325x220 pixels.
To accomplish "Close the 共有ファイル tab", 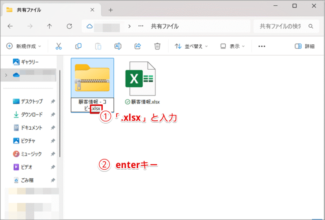I will click(x=92, y=10).
